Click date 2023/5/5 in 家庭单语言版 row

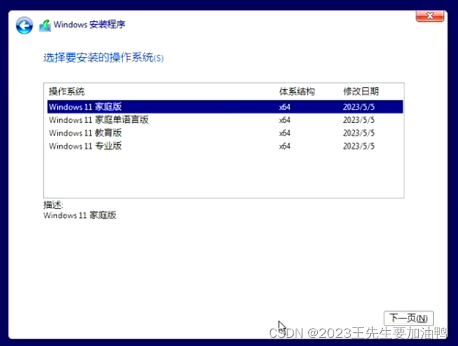[359, 120]
